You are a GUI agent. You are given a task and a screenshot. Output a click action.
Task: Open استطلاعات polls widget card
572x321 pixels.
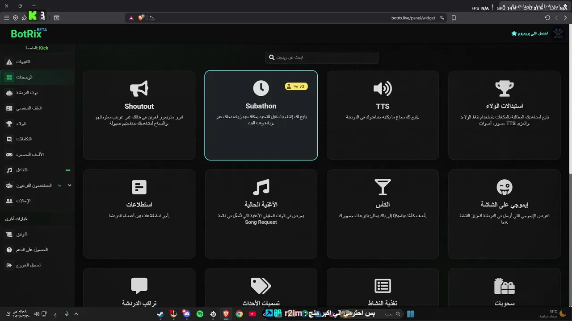tap(139, 214)
